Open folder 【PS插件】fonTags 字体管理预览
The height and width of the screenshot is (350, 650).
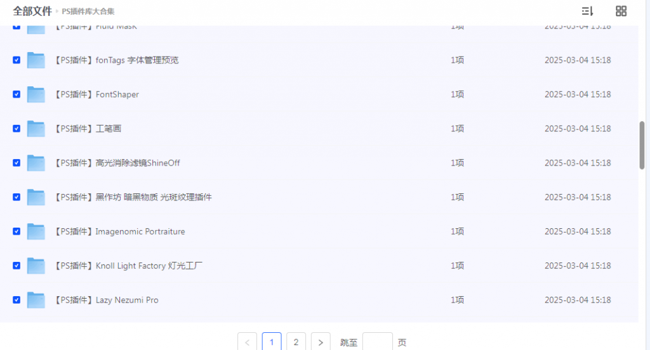coord(116,60)
